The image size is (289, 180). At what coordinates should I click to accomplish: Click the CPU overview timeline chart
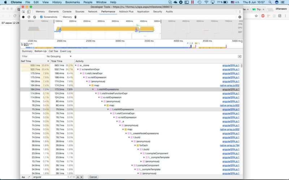(x=107, y=29)
